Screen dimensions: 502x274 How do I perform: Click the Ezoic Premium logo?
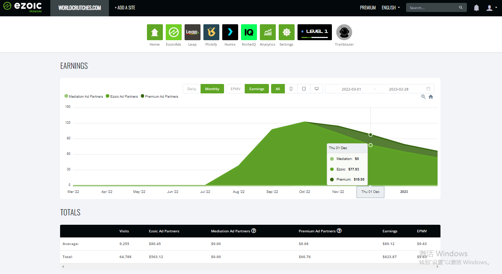tap(22, 7)
